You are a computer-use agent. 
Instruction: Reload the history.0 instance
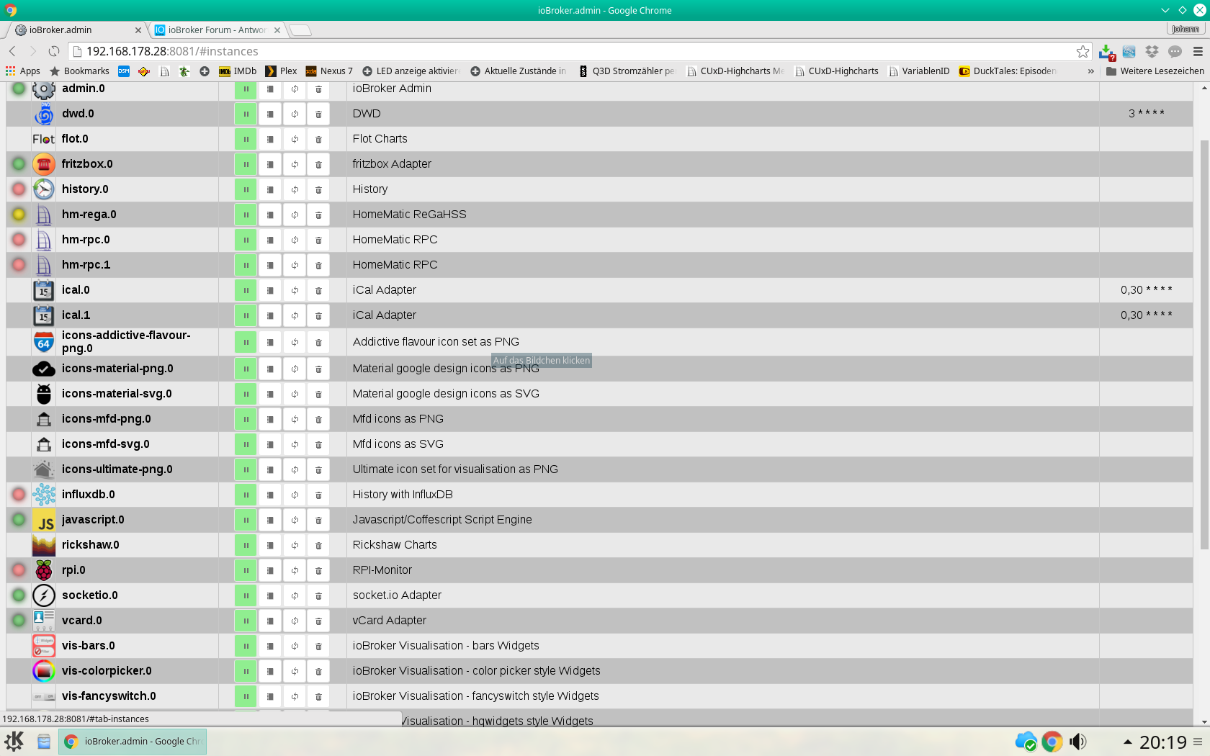point(295,189)
